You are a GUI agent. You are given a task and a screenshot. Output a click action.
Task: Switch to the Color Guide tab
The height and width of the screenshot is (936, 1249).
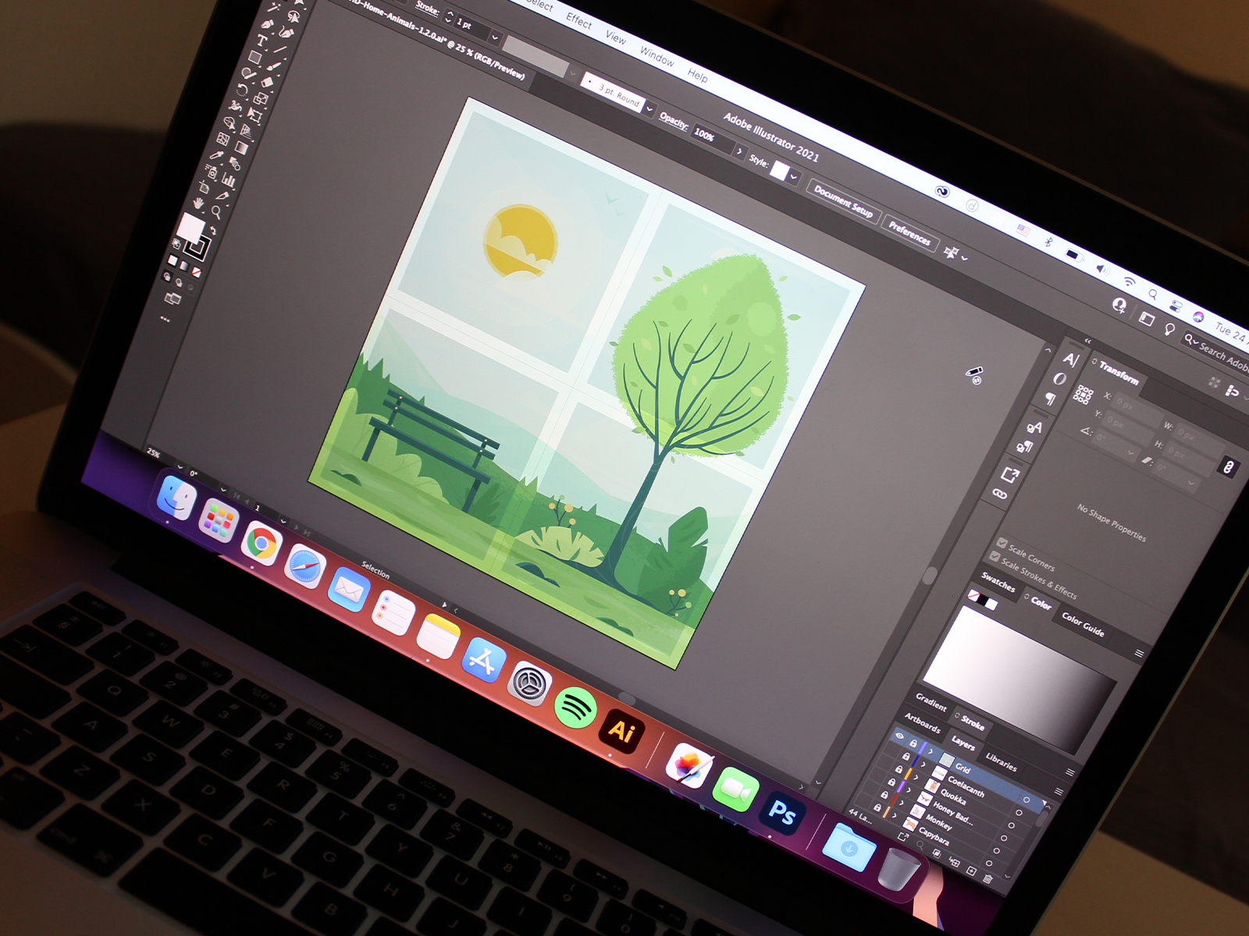click(1083, 624)
